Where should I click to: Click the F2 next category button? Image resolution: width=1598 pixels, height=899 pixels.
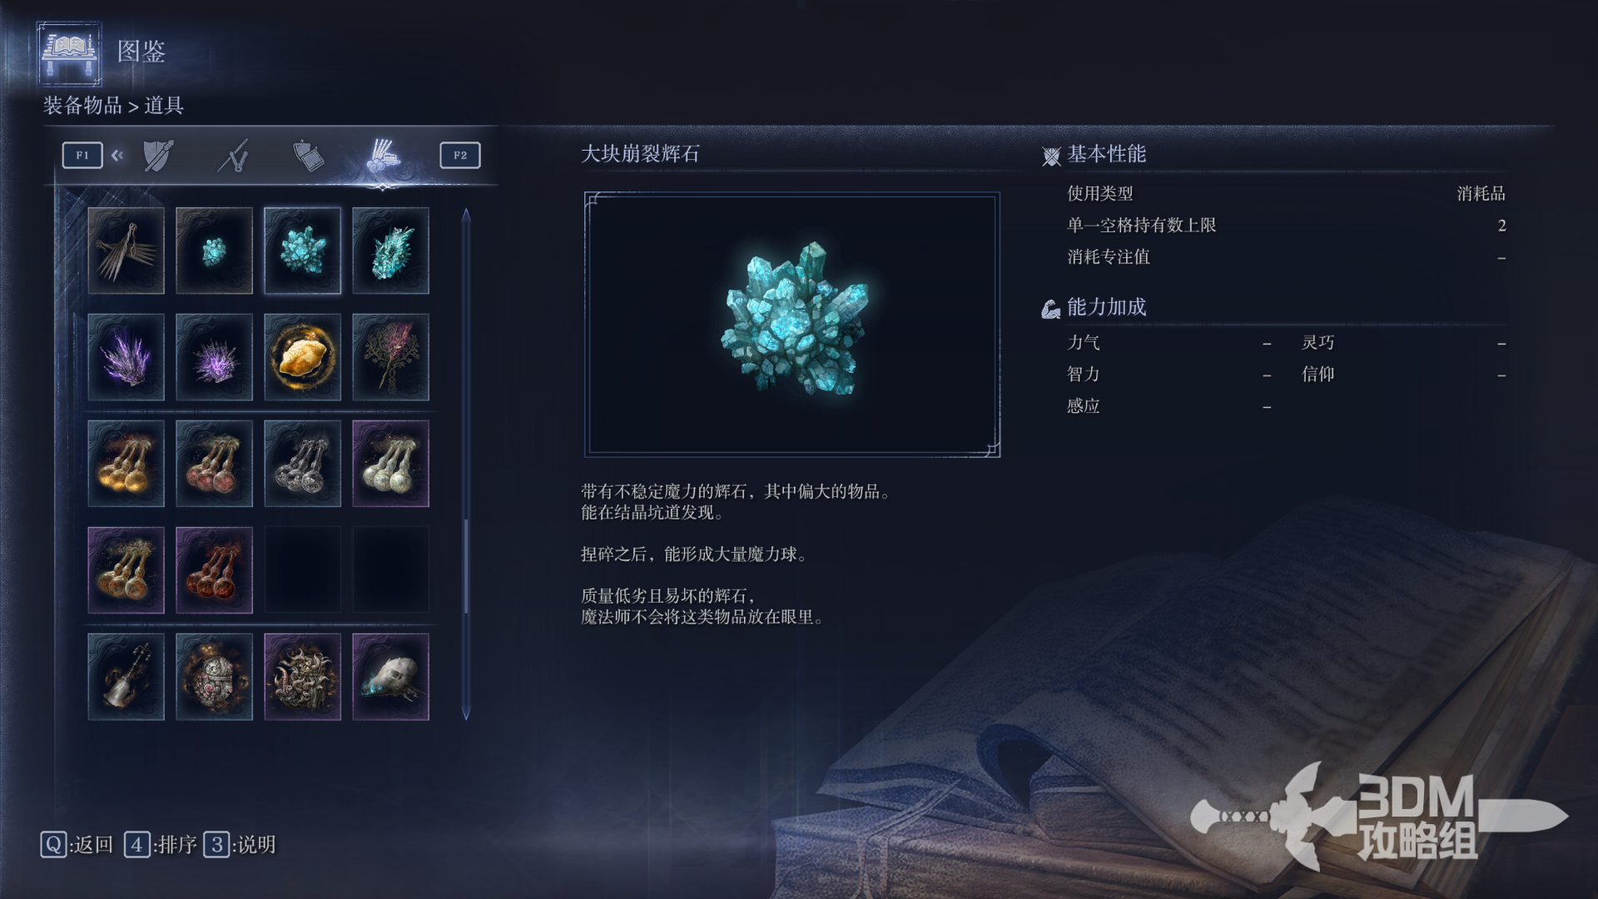(460, 156)
